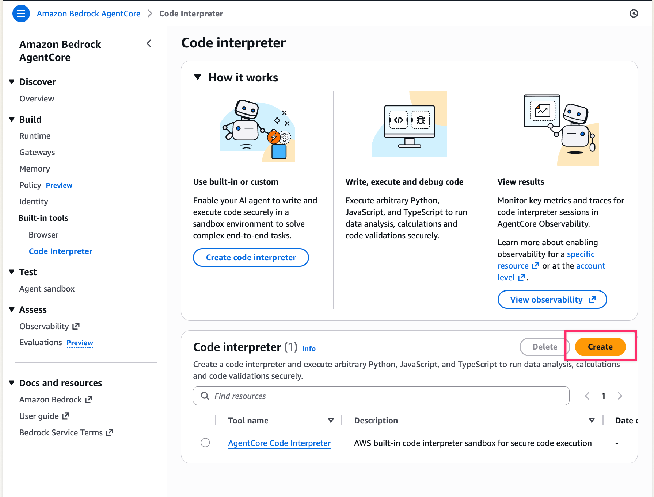The width and height of the screenshot is (654, 497).
Task: Navigate to Agent sandbox in sidebar
Action: [47, 289]
